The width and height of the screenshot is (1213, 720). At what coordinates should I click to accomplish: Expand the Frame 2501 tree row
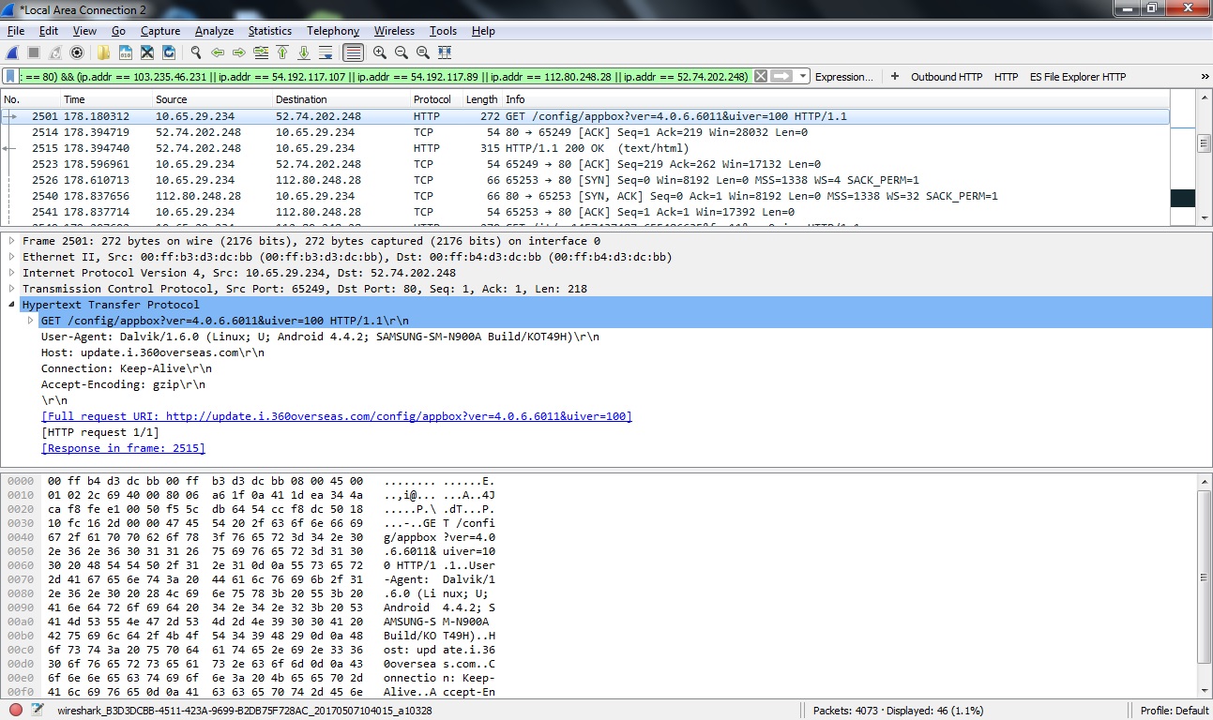[11, 241]
